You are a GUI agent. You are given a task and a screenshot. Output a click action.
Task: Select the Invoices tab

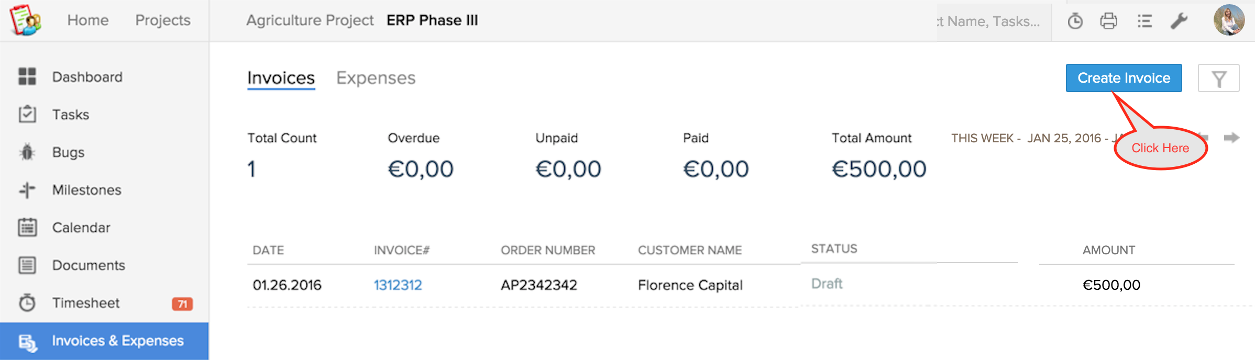(281, 78)
